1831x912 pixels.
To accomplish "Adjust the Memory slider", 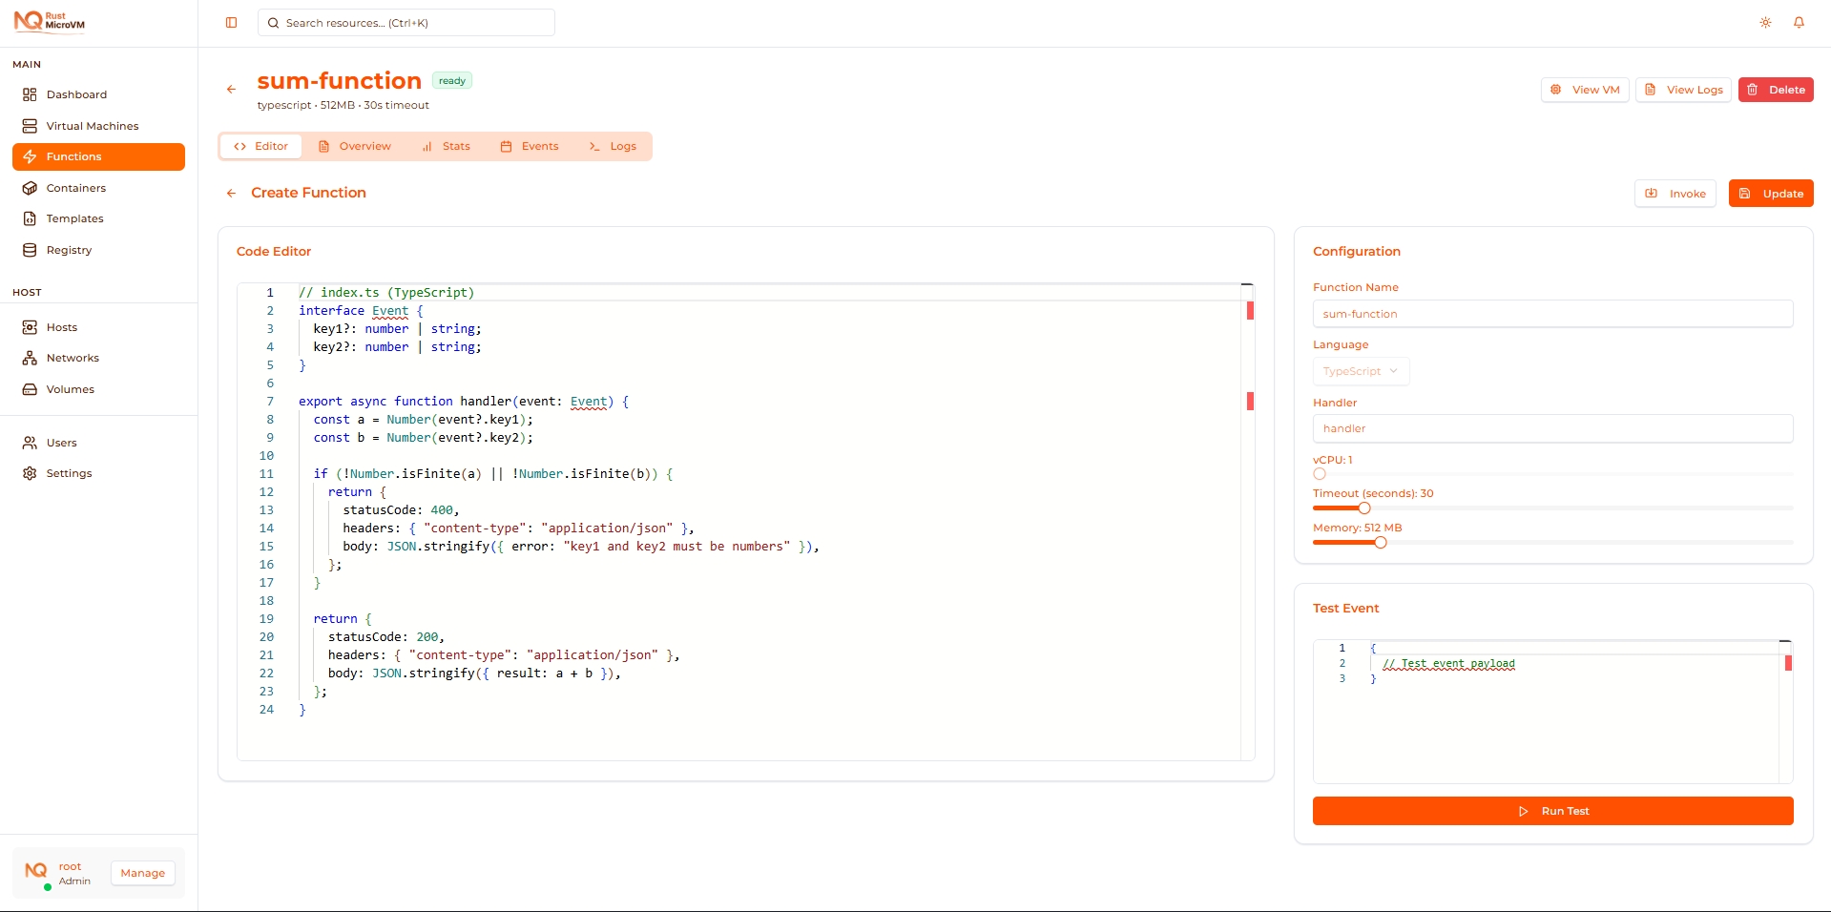I will 1380,542.
